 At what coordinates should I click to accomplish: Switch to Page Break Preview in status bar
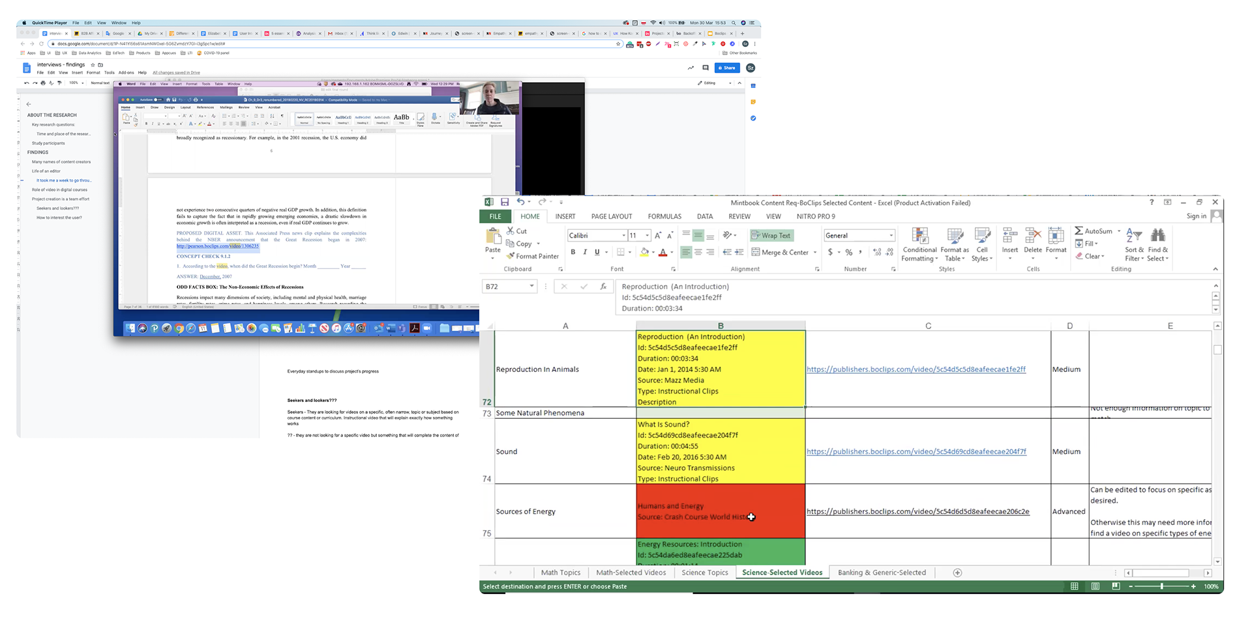[1116, 586]
